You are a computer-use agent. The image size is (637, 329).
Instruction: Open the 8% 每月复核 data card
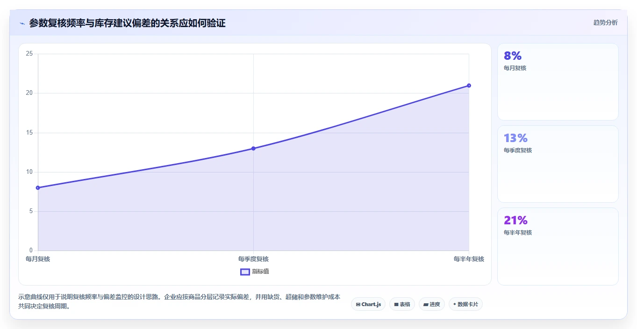click(558, 82)
